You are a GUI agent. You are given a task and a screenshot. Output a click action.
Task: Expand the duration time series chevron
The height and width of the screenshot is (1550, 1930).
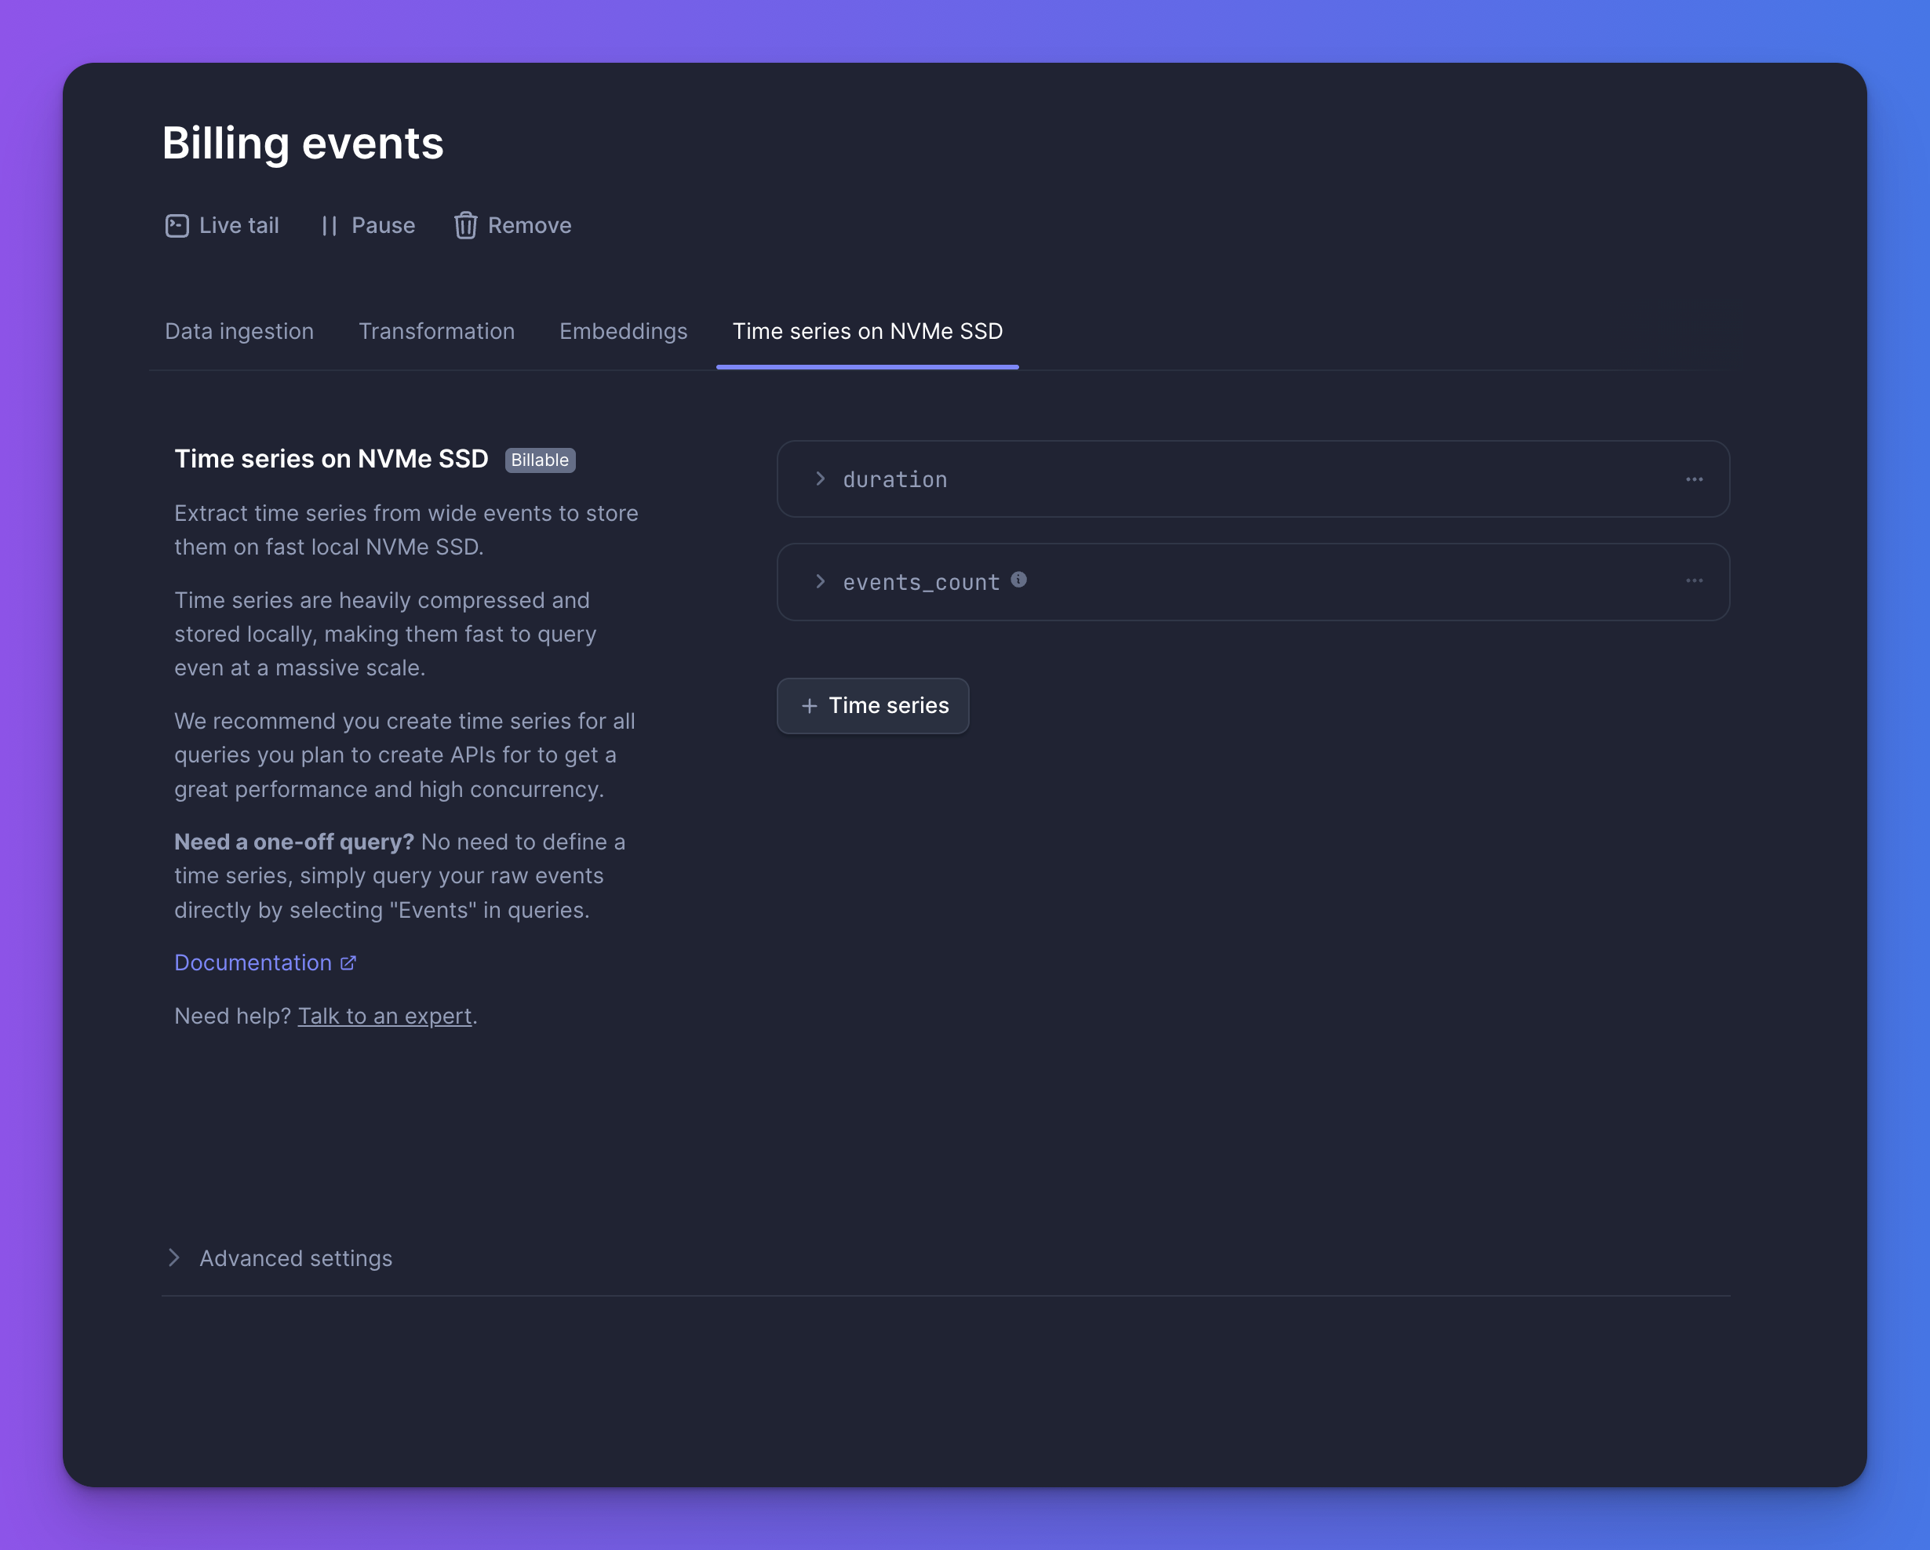[x=820, y=478]
